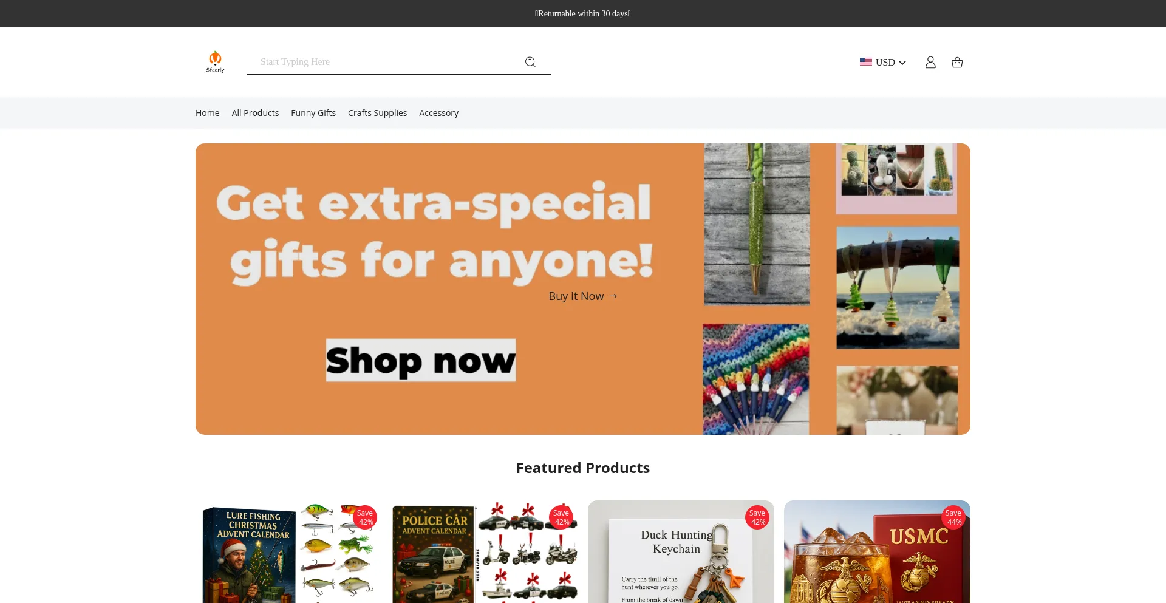Screen dimensions: 1166x603
Task: Click the arrow next to Buy It Now
Action: pyautogui.click(x=613, y=296)
